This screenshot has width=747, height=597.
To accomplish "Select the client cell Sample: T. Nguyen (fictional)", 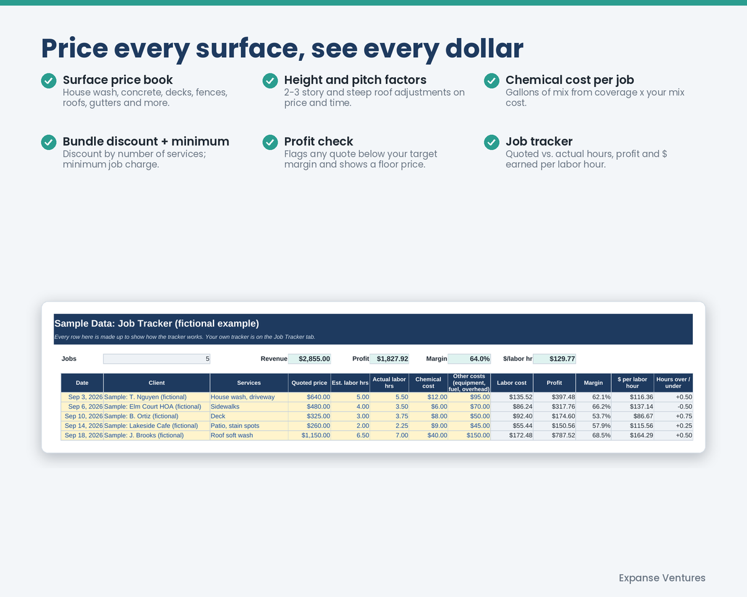I will 157,397.
